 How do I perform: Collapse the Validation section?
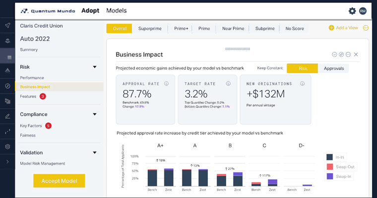(95, 152)
